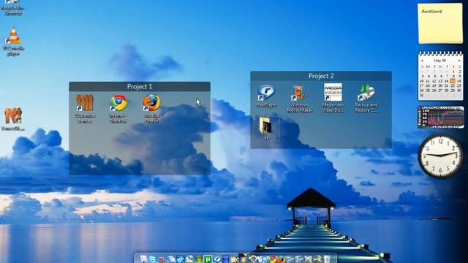
Task: Go to the next month in the calendar gadget
Action: (x=459, y=61)
